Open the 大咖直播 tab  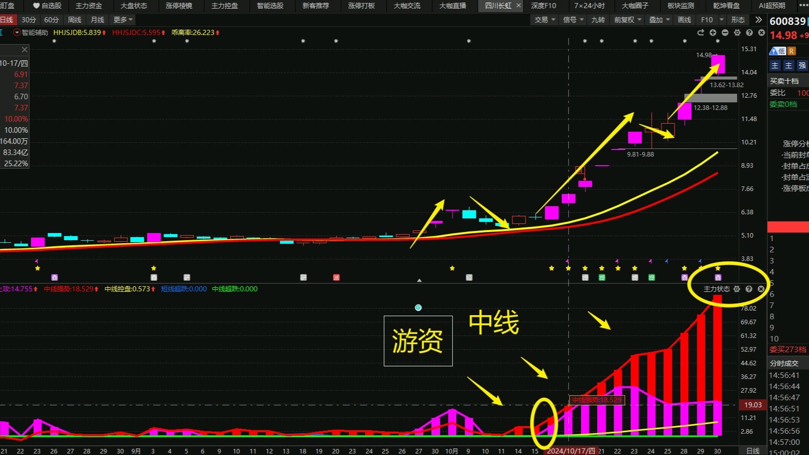453,6
